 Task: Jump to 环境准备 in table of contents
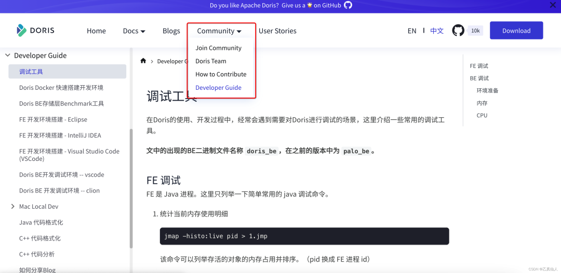coord(487,90)
